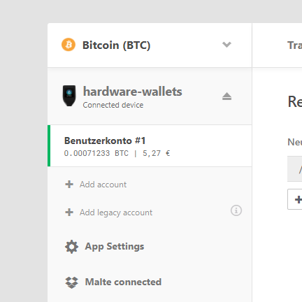Viewport: 302px width, 302px height.
Task: Click the Bitcoin (BTC) coin selector label
Action: [x=116, y=45]
